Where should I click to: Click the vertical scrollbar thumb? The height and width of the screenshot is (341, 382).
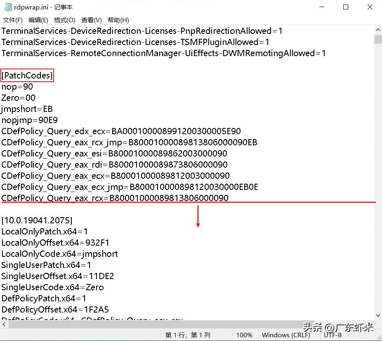pos(377,39)
